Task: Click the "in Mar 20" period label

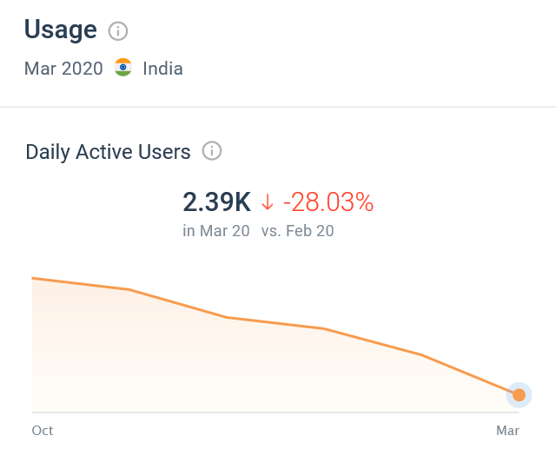Action: (x=216, y=231)
